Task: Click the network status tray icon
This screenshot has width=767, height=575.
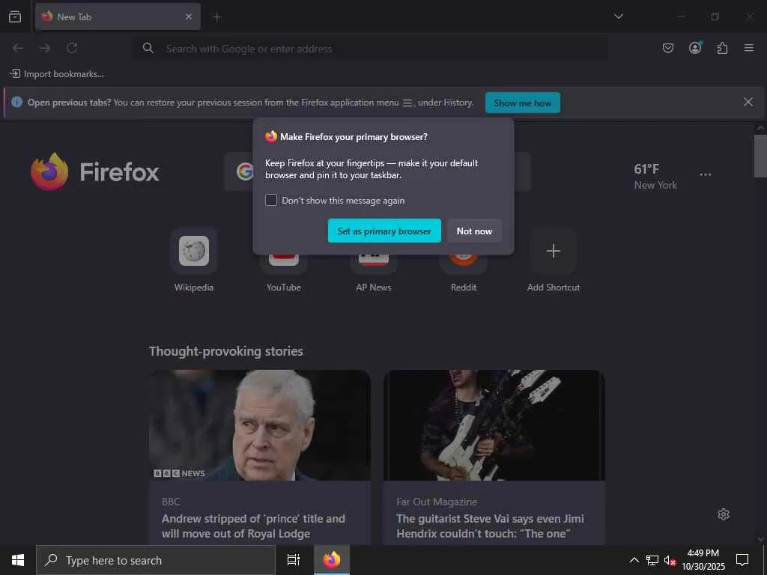Action: tap(652, 560)
